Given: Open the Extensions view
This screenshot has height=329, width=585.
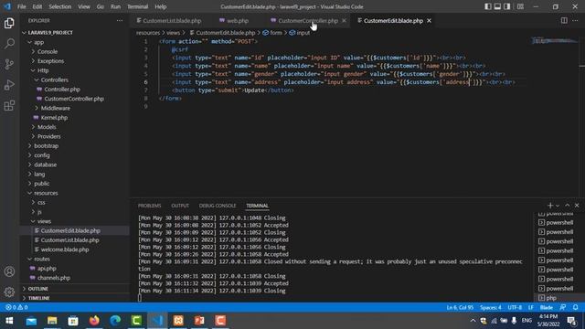Looking at the screenshot, I should (9, 106).
